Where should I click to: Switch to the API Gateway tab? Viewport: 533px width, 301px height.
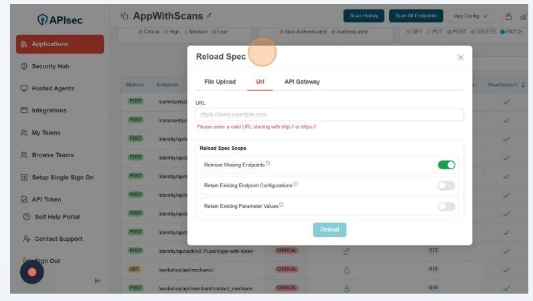tap(302, 82)
